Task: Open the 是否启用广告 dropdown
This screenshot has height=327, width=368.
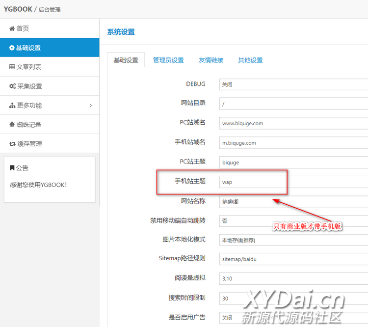Action: pyautogui.click(x=293, y=317)
